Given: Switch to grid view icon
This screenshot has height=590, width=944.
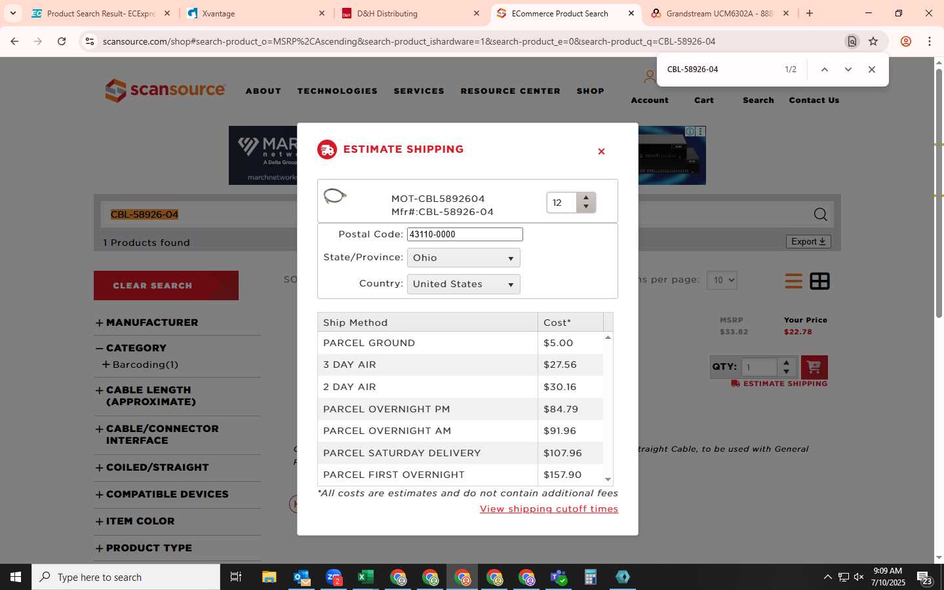Looking at the screenshot, I should (819, 281).
